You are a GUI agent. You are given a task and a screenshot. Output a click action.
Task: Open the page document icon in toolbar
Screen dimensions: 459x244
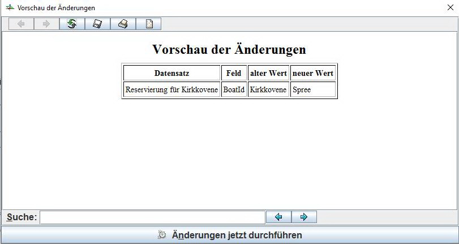(148, 24)
